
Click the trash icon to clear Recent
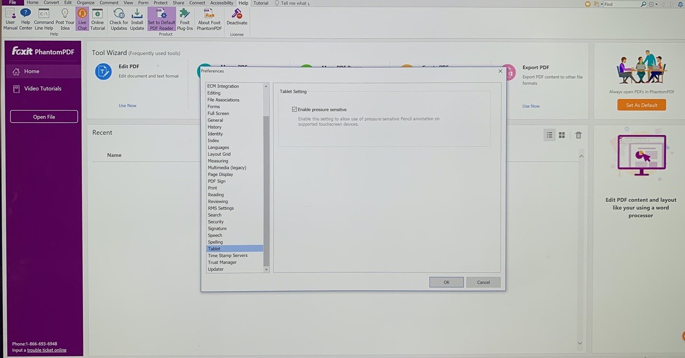[579, 135]
